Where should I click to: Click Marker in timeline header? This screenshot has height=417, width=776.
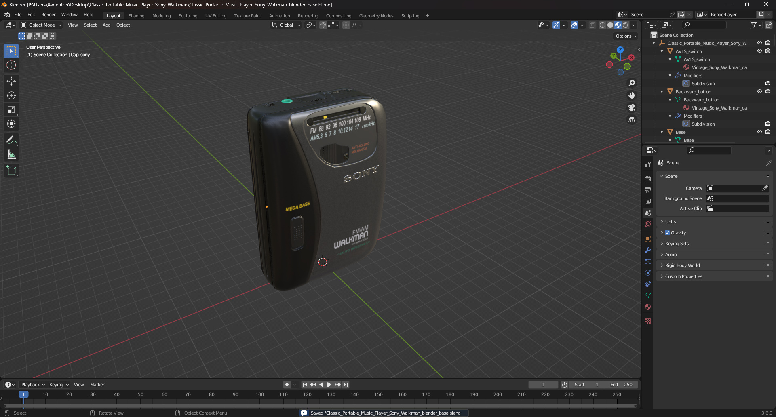click(x=97, y=385)
